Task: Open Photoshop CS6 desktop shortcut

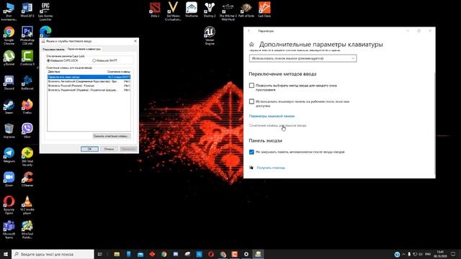Action: (x=27, y=35)
